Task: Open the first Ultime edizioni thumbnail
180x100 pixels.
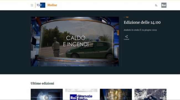Action: 47,94
